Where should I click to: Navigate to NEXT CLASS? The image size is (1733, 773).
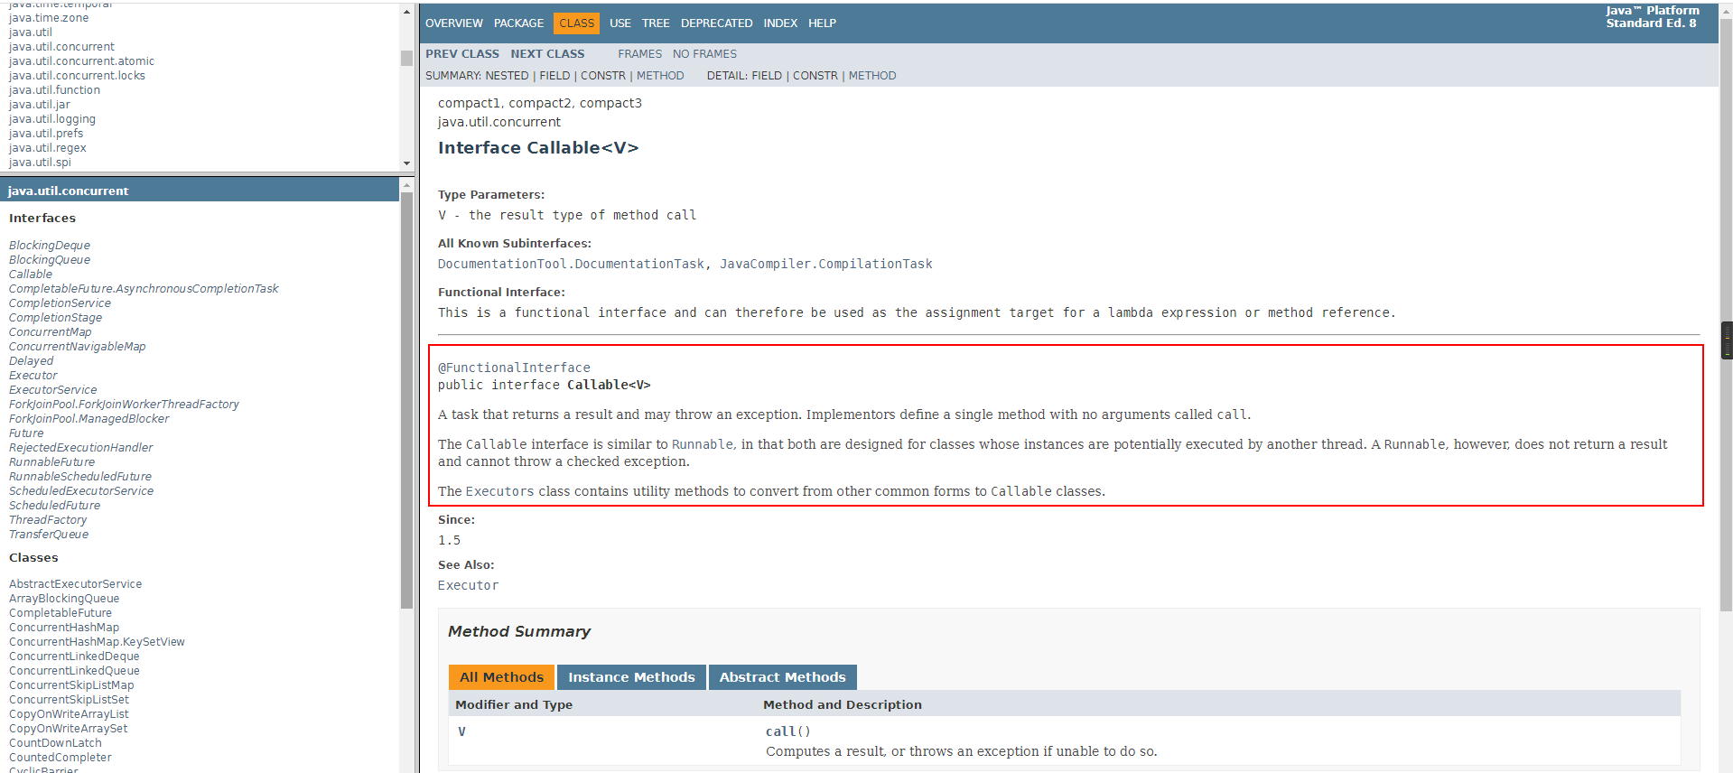click(547, 54)
